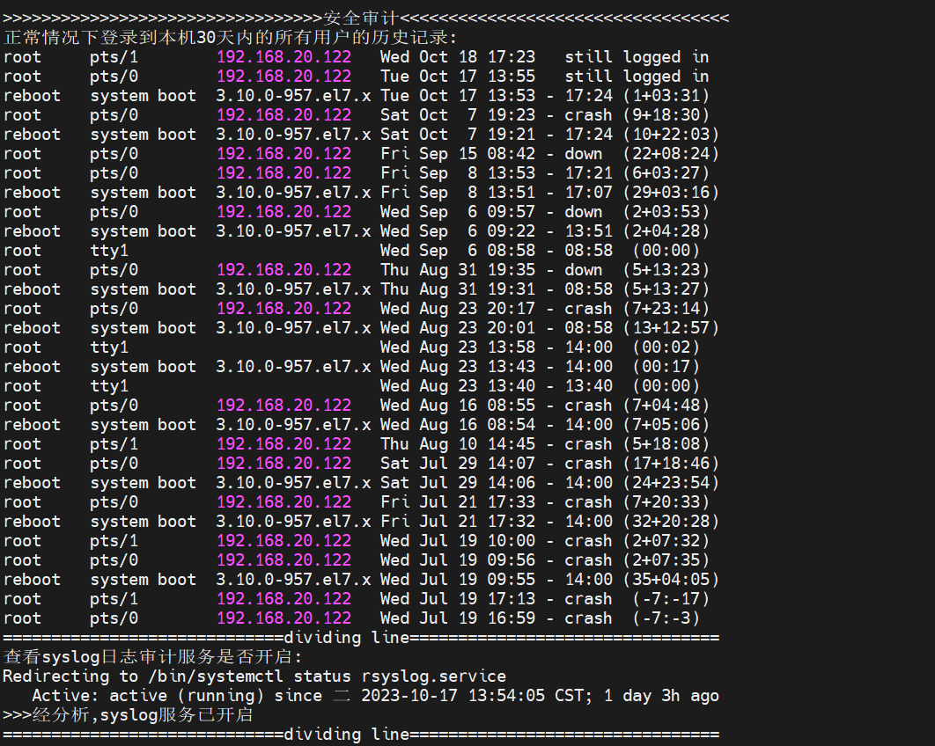This screenshot has height=746, width=935.
Task: Select the duration (32+20:28)
Action: (x=671, y=522)
